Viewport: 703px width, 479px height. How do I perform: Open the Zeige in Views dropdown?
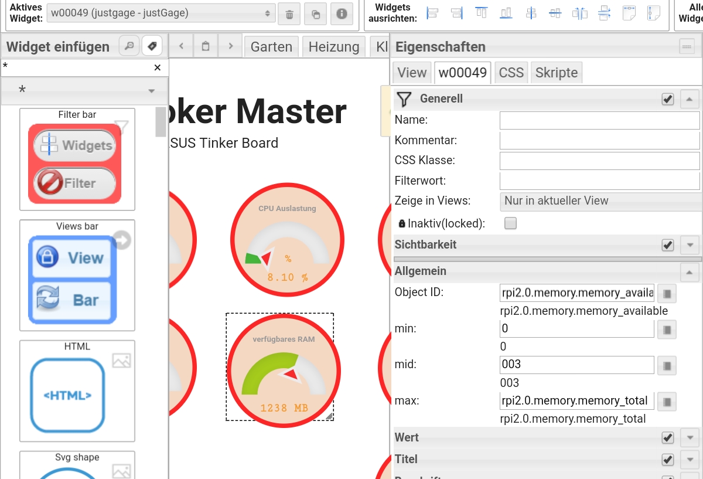pyautogui.click(x=601, y=201)
